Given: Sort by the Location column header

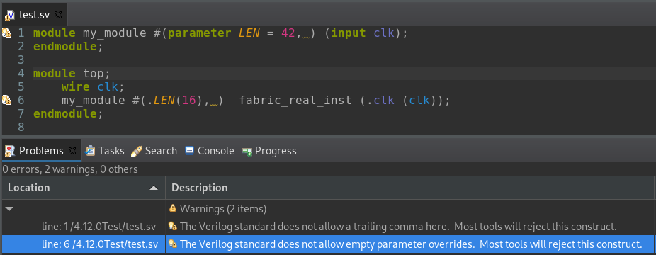Looking at the screenshot, I should pyautogui.click(x=83, y=188).
